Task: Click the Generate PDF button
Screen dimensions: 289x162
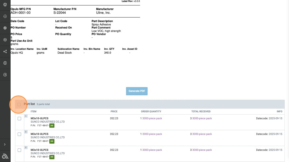Action: (137, 91)
